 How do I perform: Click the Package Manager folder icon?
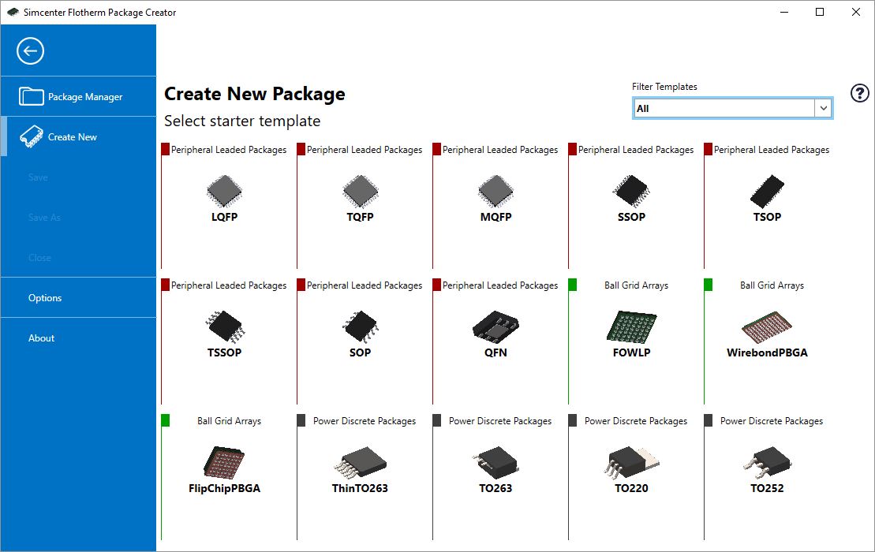click(x=32, y=96)
